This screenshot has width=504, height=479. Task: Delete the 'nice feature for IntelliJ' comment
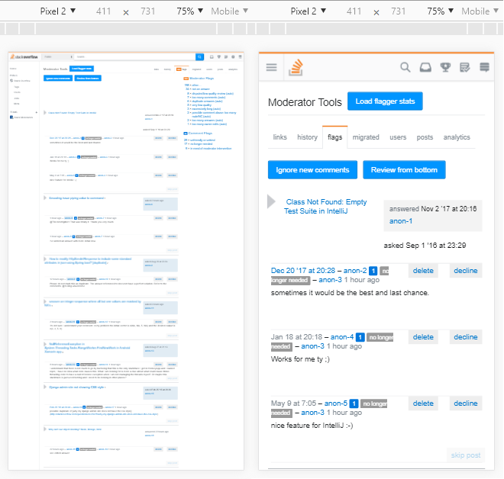423,403
